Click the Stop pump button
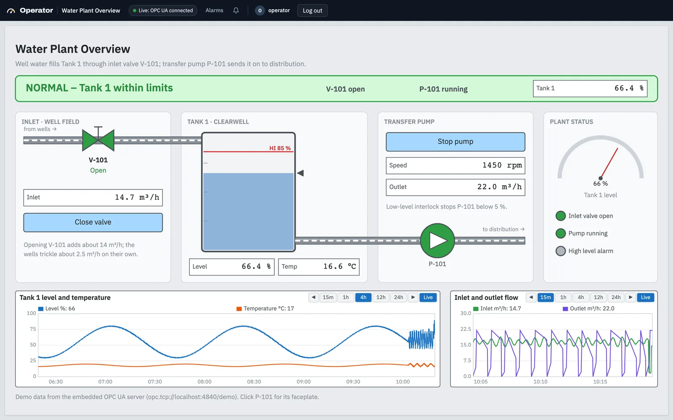The width and height of the screenshot is (673, 420). tap(456, 142)
